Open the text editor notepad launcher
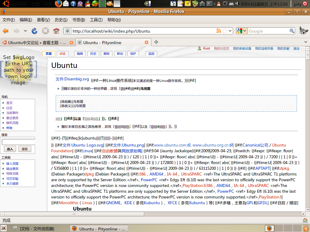Image resolution: width=310 pixels, height=232 pixels. (180, 3)
